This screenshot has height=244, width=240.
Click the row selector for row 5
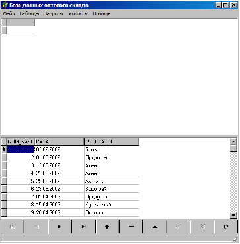(4, 181)
